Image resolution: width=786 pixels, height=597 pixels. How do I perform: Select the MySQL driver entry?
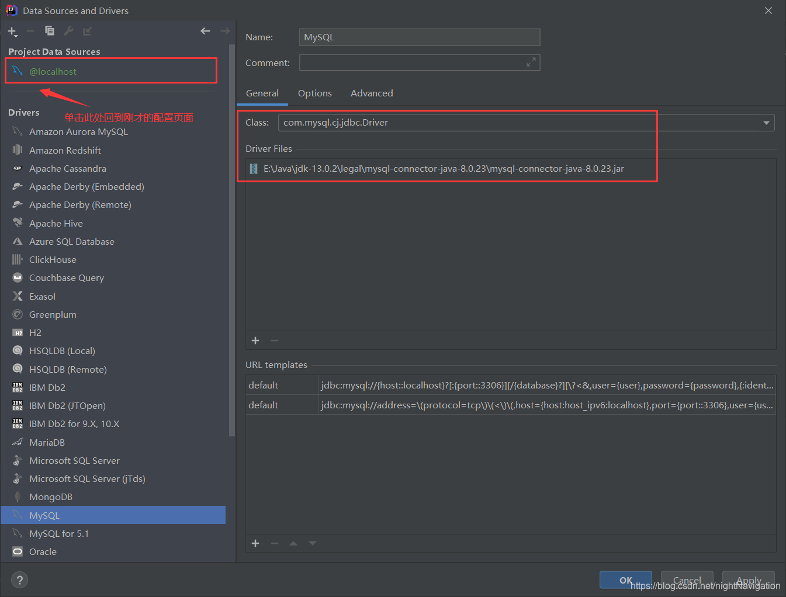click(x=113, y=515)
